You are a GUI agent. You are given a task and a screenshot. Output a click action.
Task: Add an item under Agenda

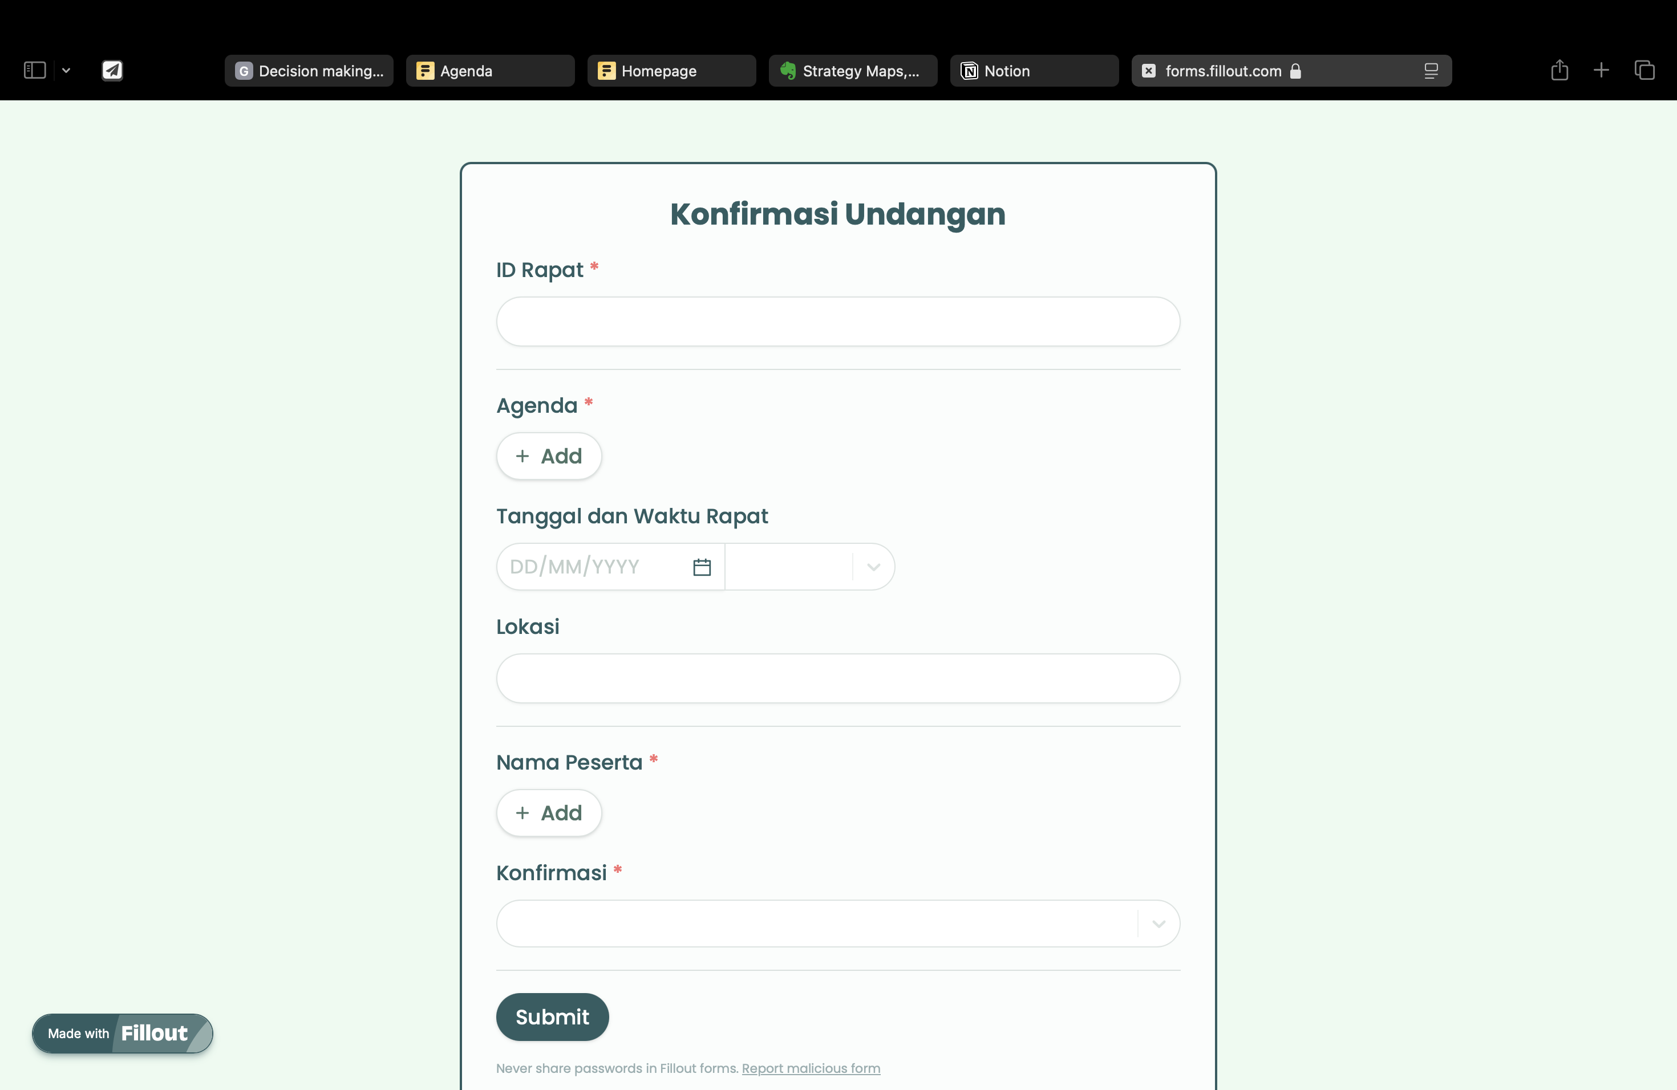pyautogui.click(x=549, y=456)
